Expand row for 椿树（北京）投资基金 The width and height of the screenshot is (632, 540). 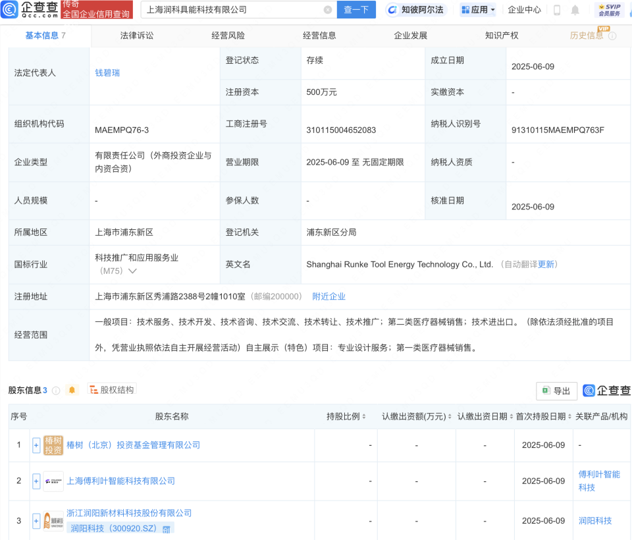(36, 445)
